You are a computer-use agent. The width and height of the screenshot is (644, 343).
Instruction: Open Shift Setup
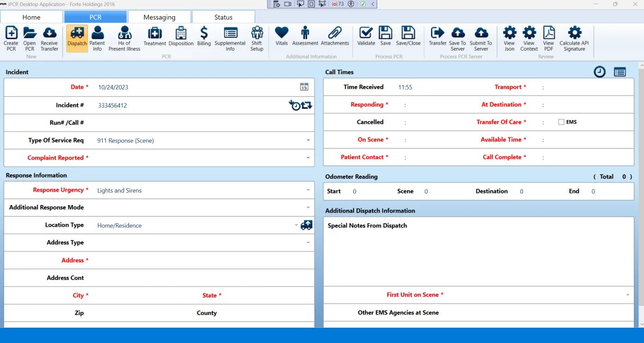click(257, 39)
